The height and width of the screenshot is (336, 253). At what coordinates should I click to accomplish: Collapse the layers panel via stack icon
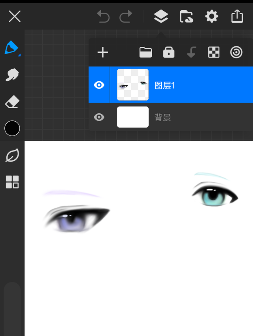pyautogui.click(x=161, y=17)
